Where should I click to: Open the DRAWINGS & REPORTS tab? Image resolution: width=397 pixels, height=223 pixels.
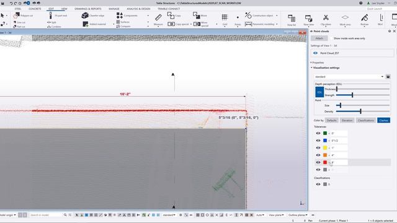88,9
